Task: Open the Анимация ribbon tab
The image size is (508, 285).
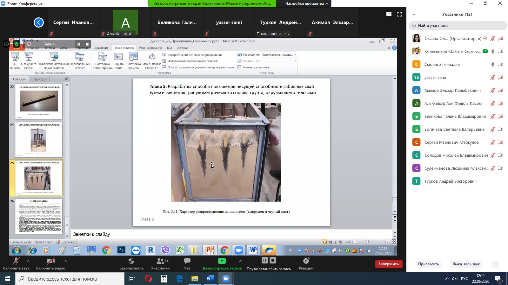Action: pyautogui.click(x=101, y=48)
